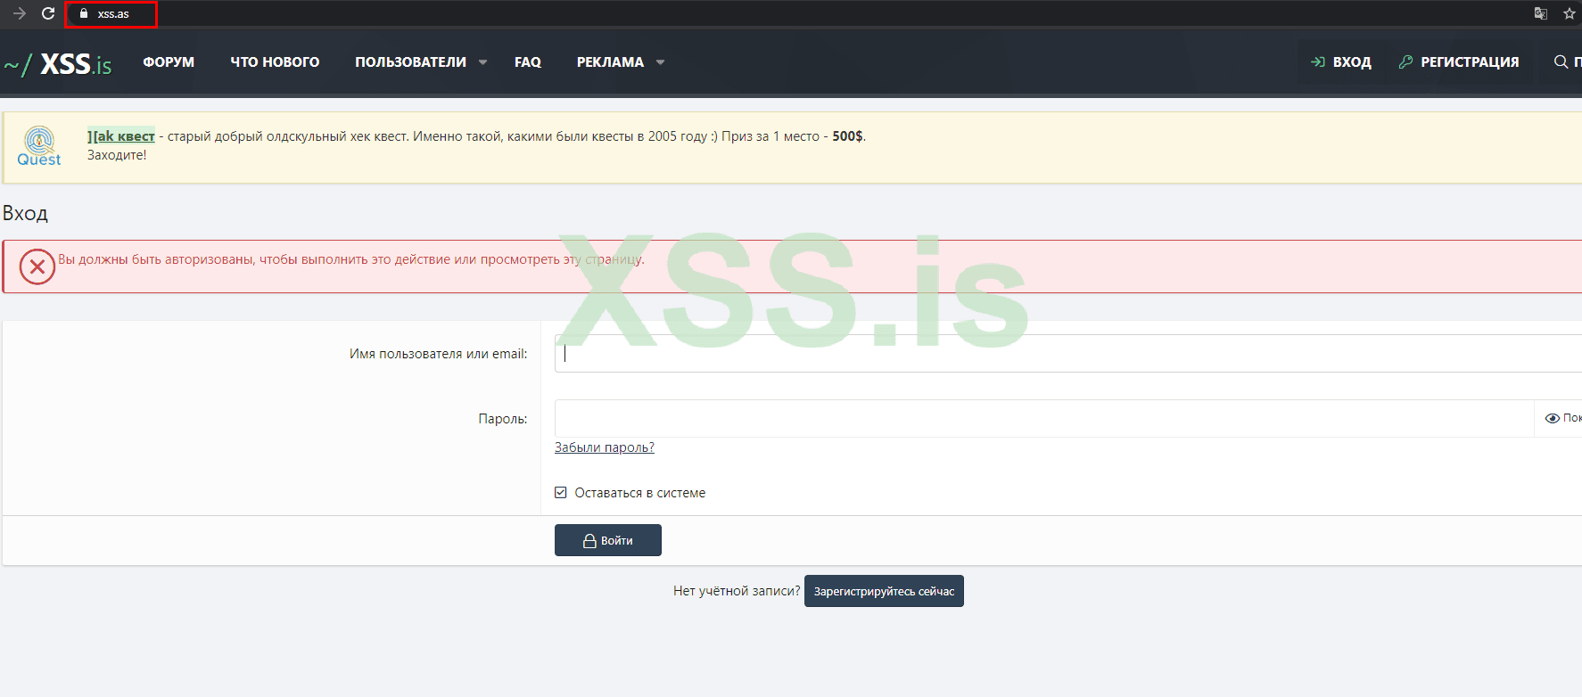Focus the Пароль password field
This screenshot has width=1582, height=697.
point(1044,418)
